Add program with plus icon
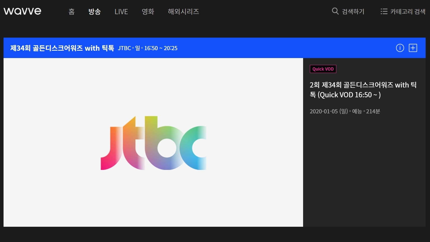 coord(413,48)
